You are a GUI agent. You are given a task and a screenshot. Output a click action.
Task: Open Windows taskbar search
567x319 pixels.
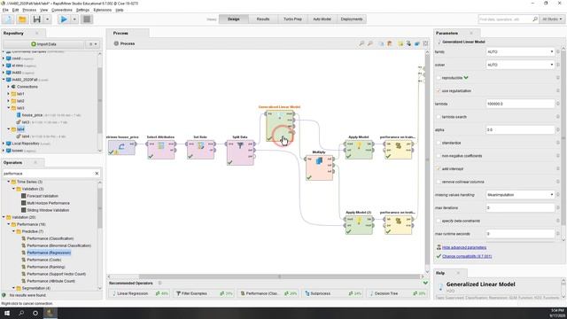[x=21, y=313]
